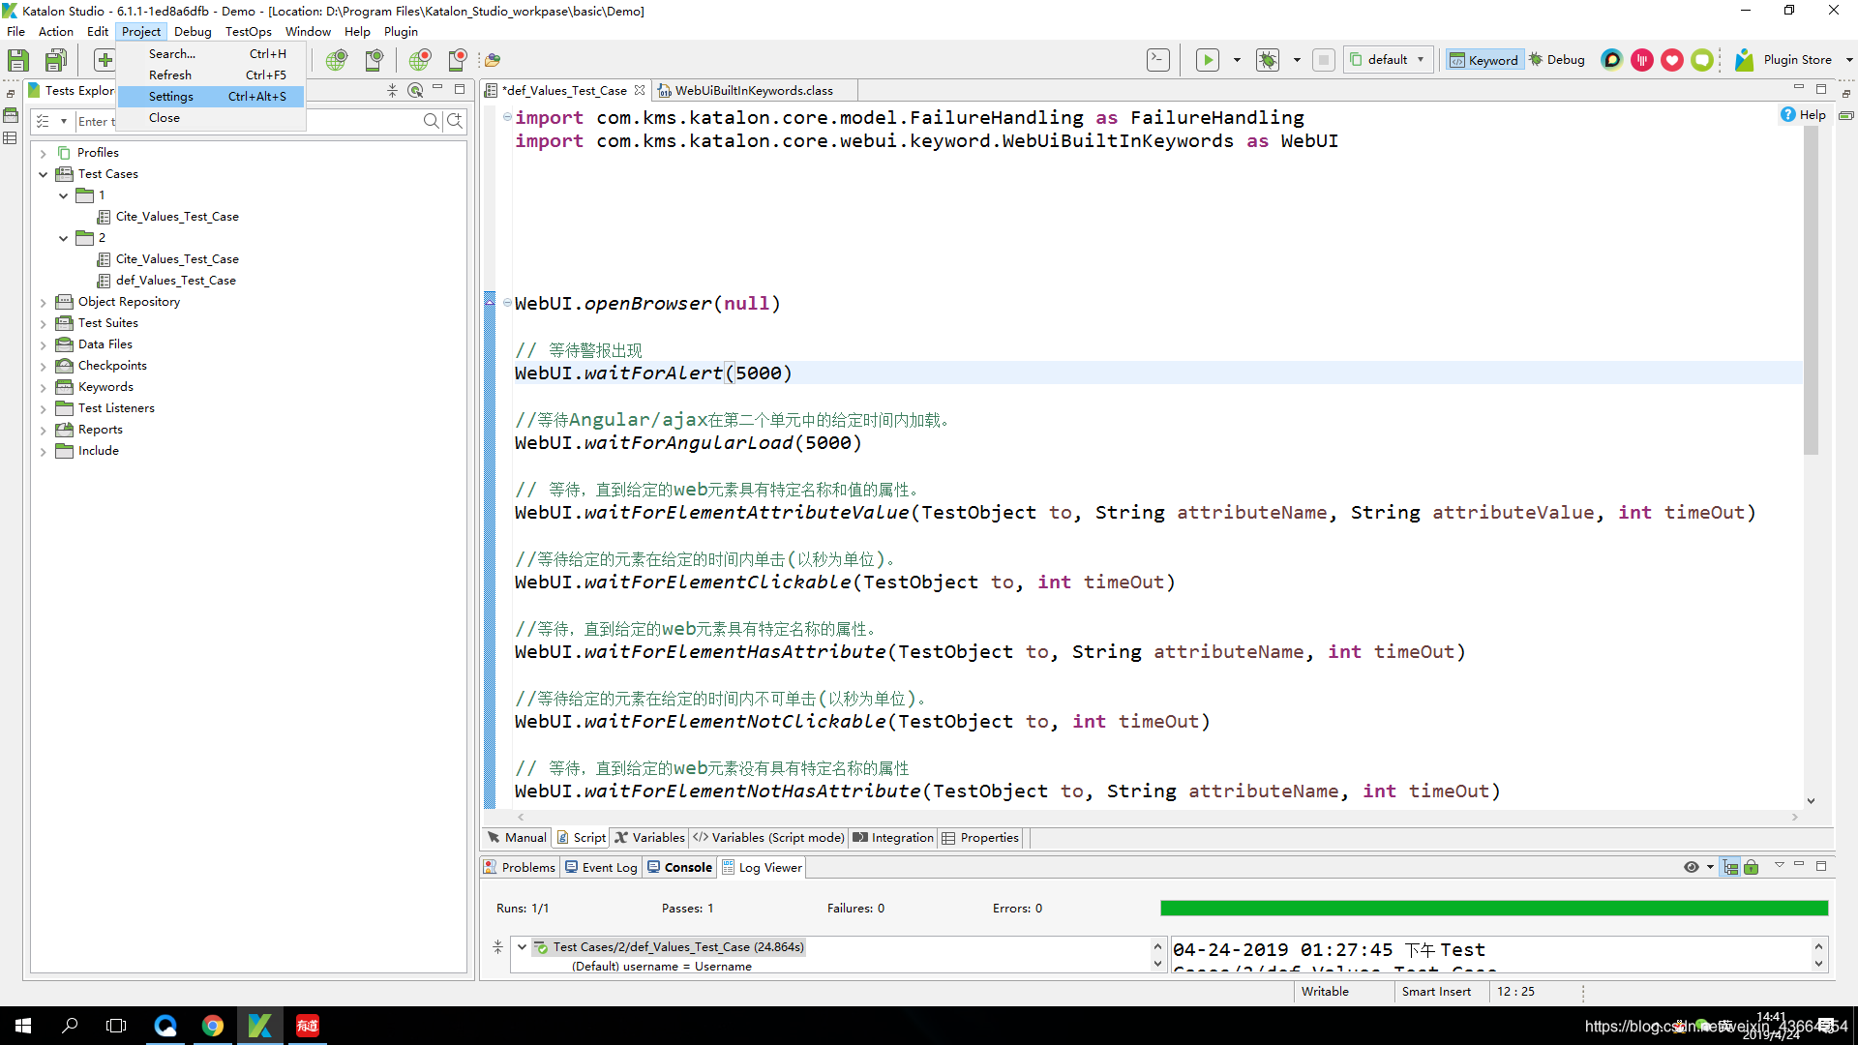Open the Katalon forum chat icon
Viewport: 1858px width, 1045px height.
pos(1611,60)
